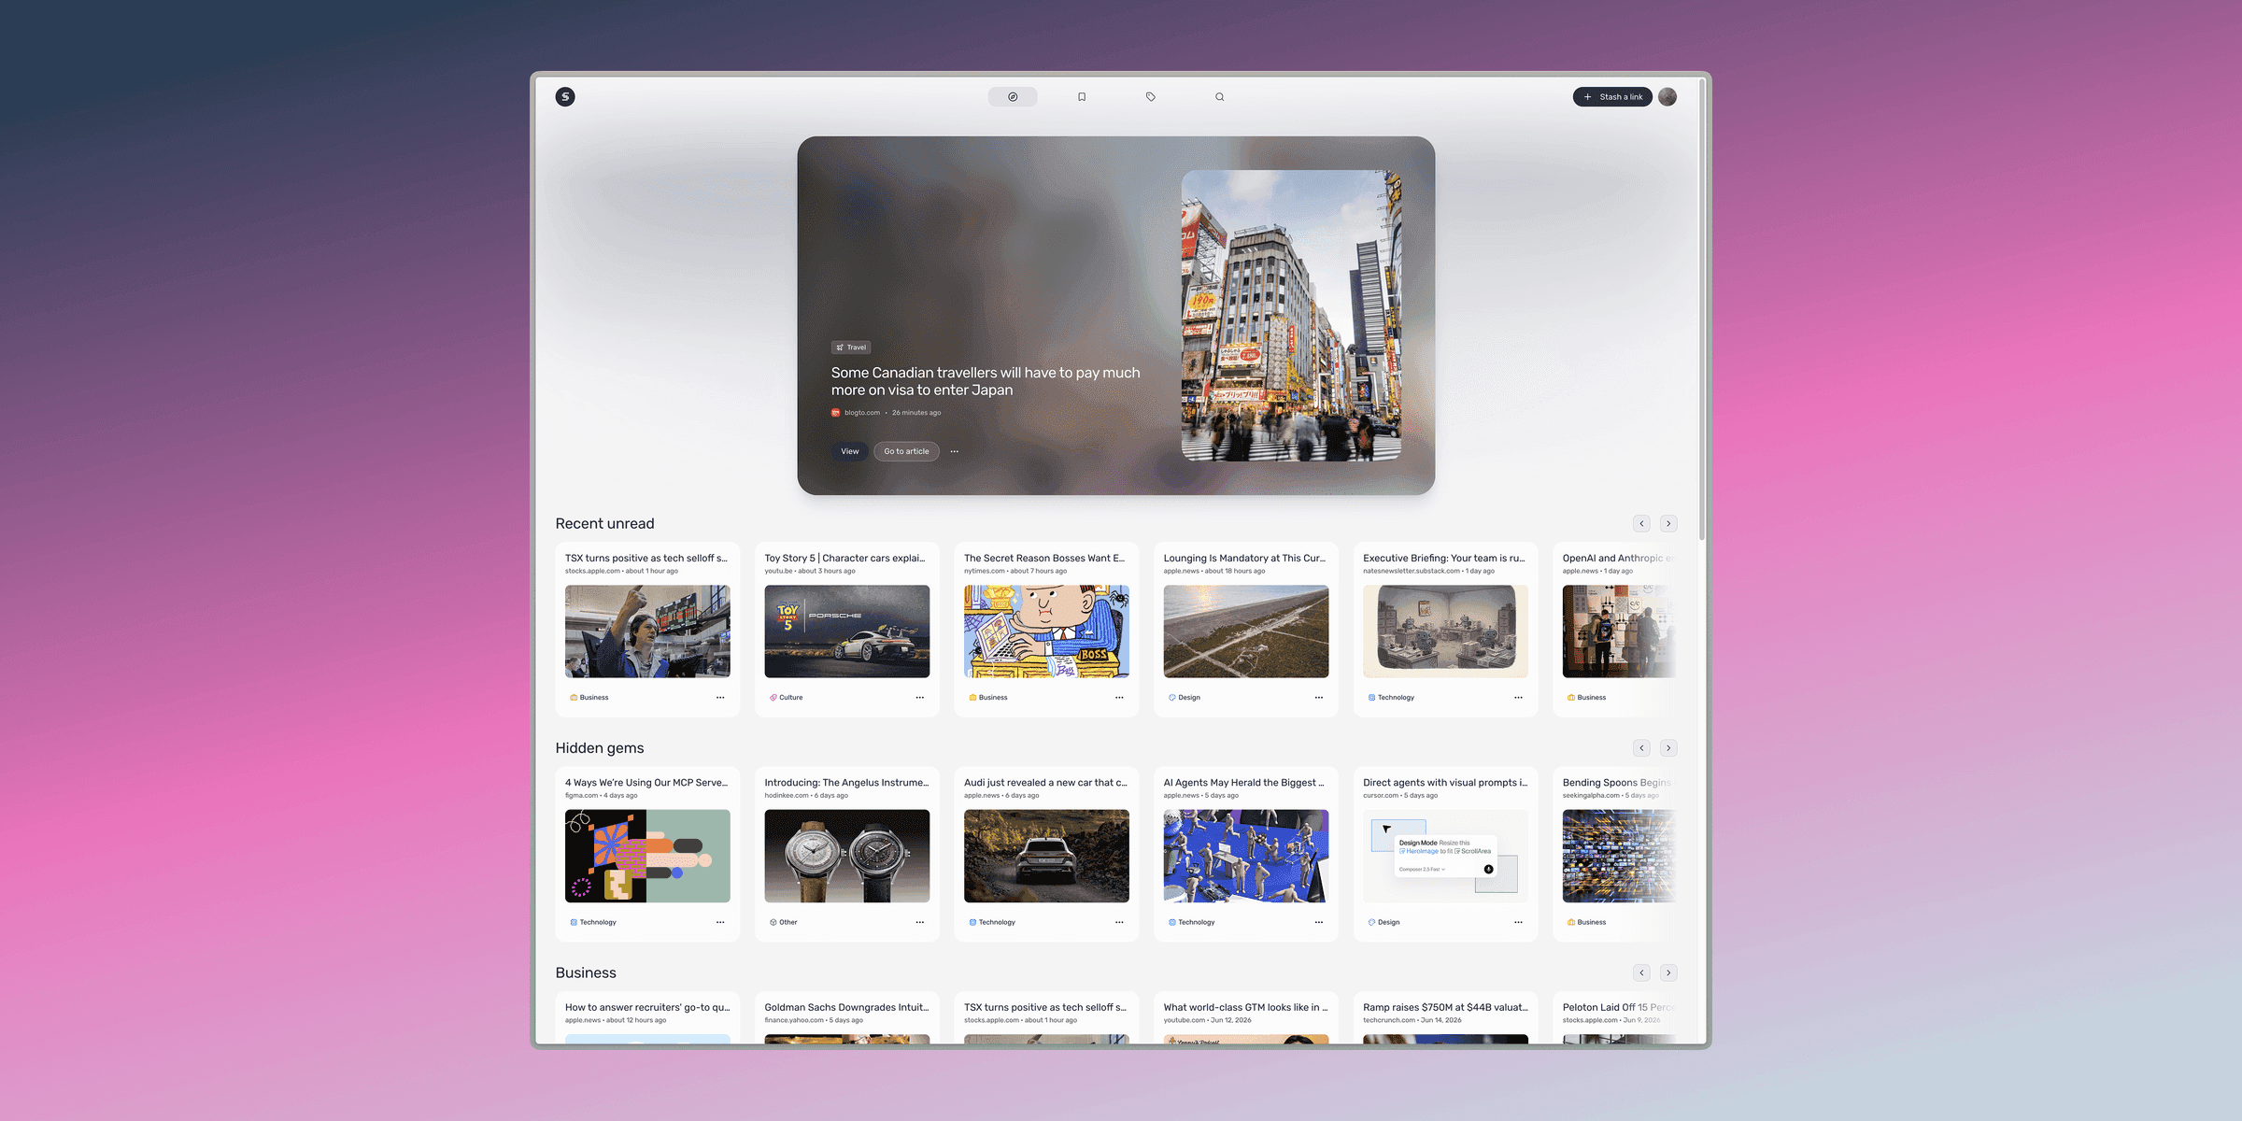Open 'Ramp raises $750M at $44B' title

[x=1445, y=1007]
